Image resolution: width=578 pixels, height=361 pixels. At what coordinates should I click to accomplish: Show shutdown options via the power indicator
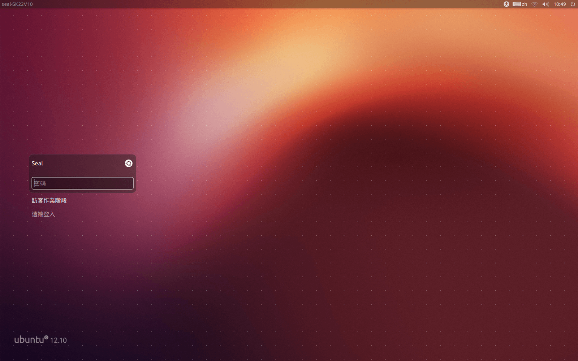coord(573,4)
